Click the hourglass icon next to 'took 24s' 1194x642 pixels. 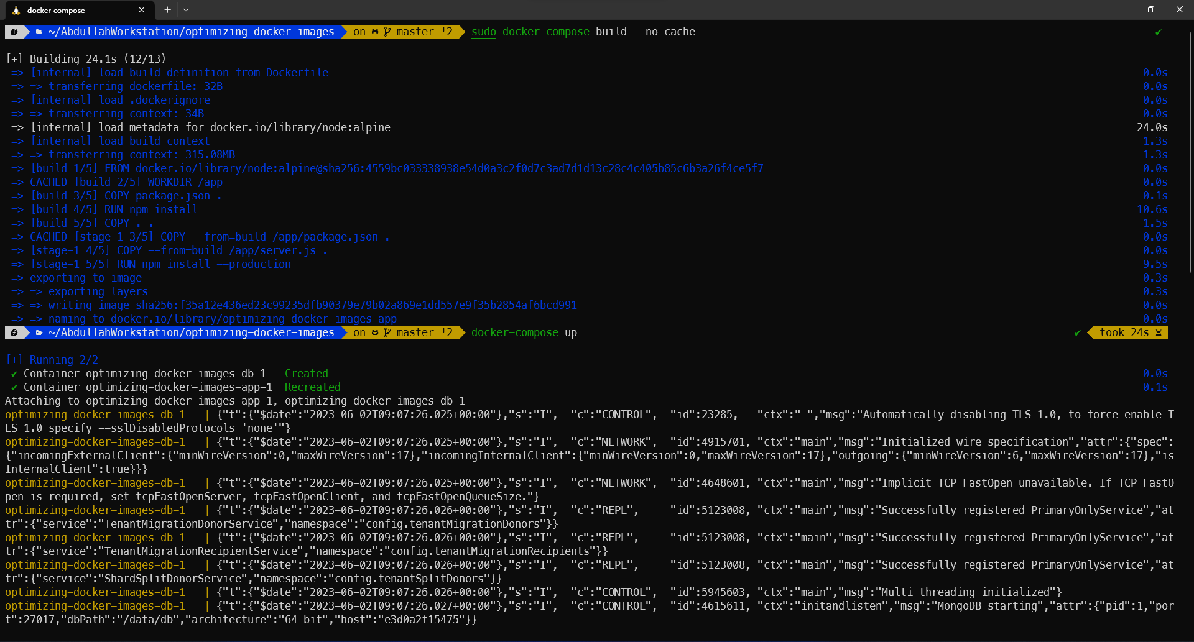pyautogui.click(x=1159, y=333)
